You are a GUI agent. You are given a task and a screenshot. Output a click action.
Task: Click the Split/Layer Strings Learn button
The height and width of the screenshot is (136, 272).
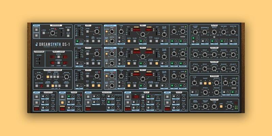click(58, 63)
